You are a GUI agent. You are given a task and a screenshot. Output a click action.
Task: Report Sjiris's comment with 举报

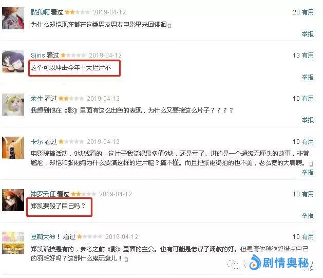308,78
